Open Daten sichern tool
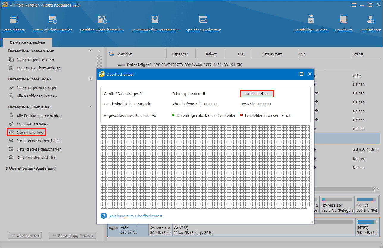Screen dimensions: 383x248 pyautogui.click(x=13, y=23)
